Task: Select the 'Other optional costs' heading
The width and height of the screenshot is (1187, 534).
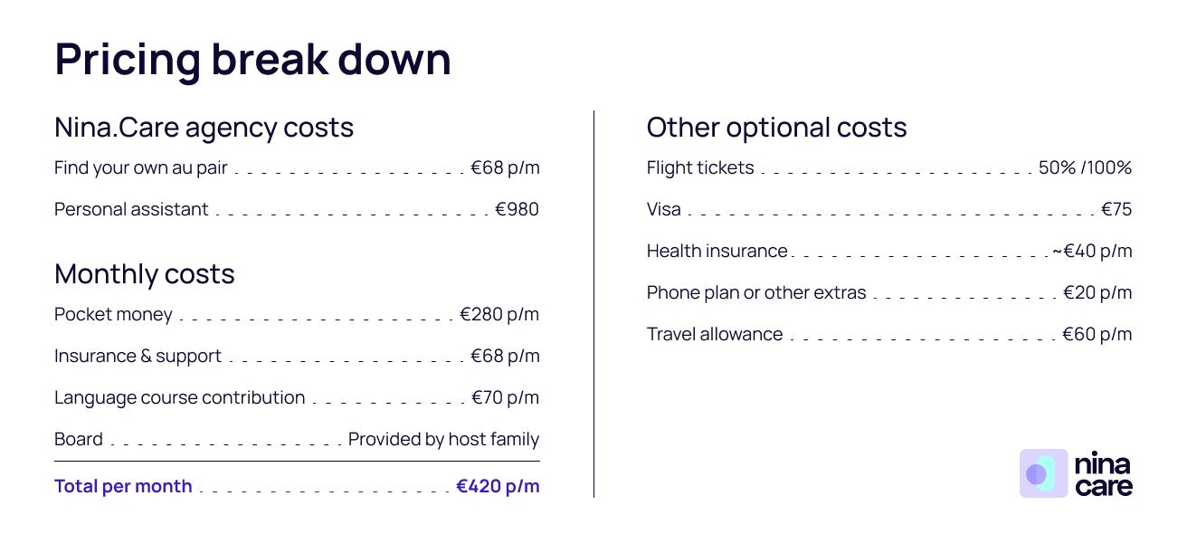Action: click(x=776, y=128)
